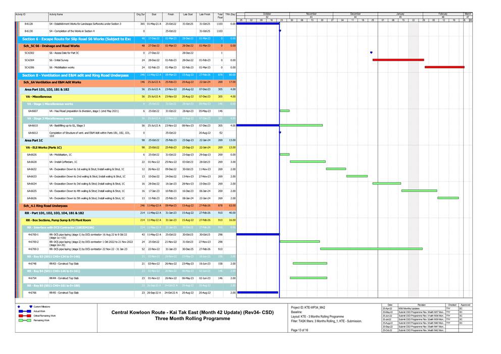Select the green bar for activity 6A-6635

coord(419,191)
